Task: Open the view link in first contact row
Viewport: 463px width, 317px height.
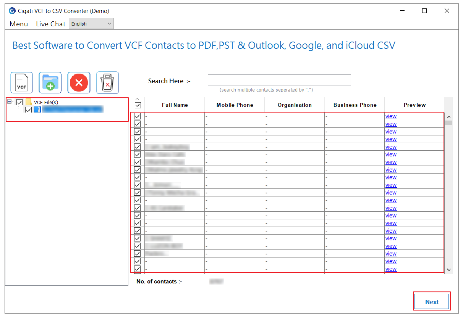Action: [x=391, y=116]
